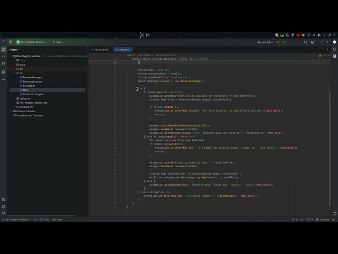Debug the current file

click(x=284, y=42)
